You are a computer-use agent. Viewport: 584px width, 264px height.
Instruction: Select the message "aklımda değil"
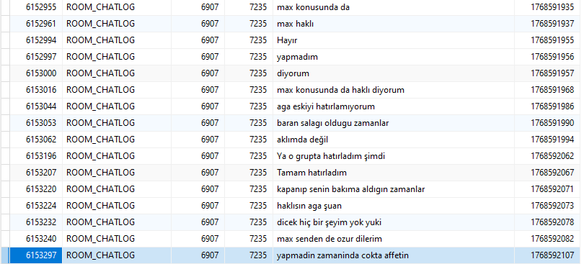pyautogui.click(x=394, y=140)
